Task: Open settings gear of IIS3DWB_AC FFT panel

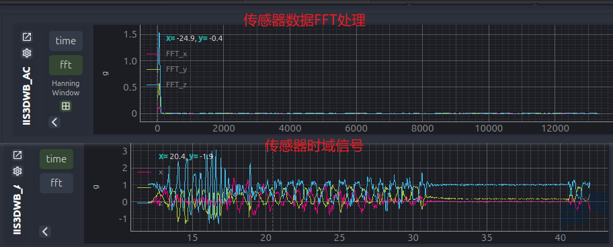Action: (x=27, y=53)
